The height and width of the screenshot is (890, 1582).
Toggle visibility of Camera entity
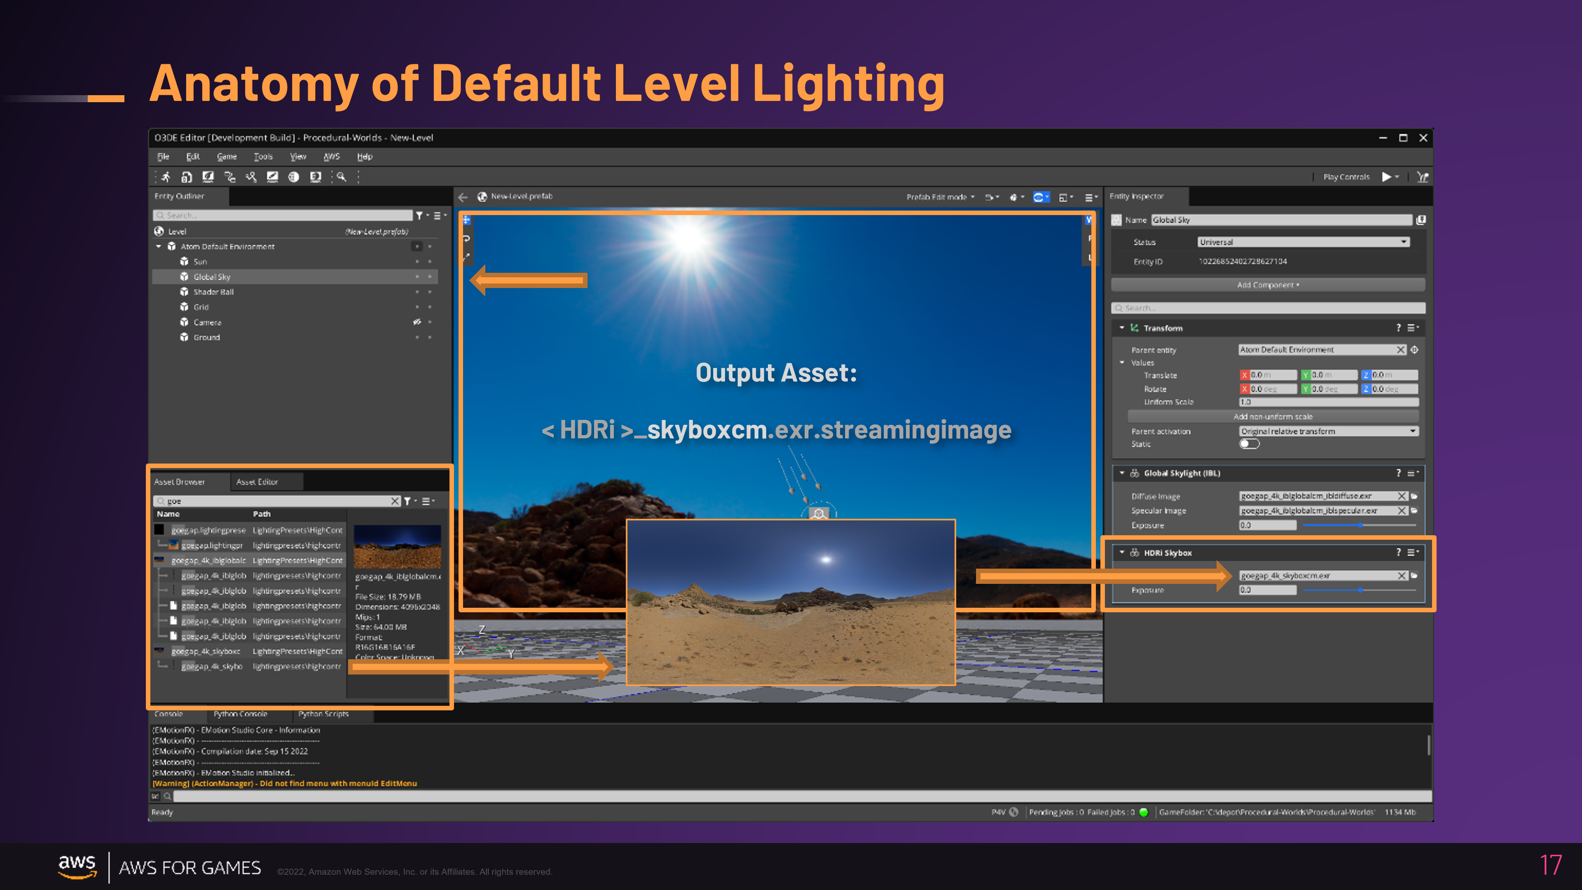tap(417, 322)
